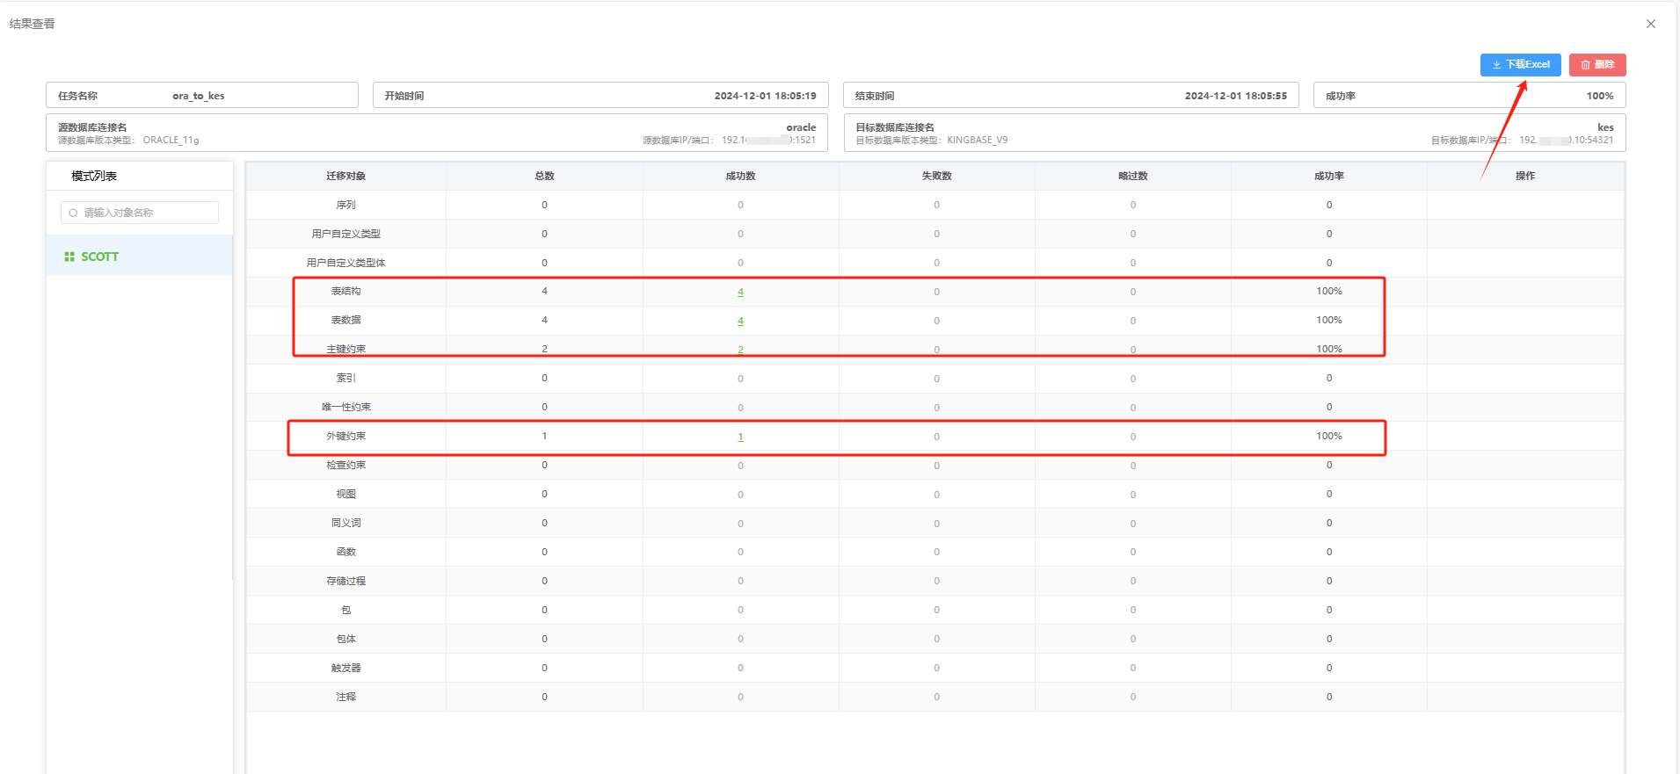This screenshot has width=1680, height=774.
Task: Click the 100% rate in 外键约束 row
Action: click(1329, 436)
